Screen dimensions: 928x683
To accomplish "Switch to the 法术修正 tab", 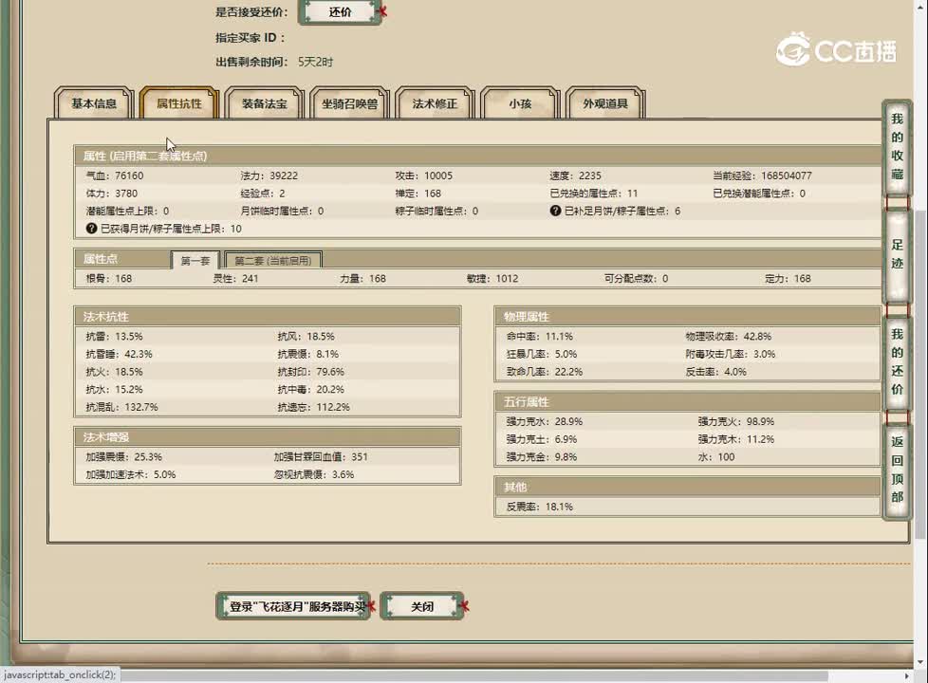I will pyautogui.click(x=435, y=103).
